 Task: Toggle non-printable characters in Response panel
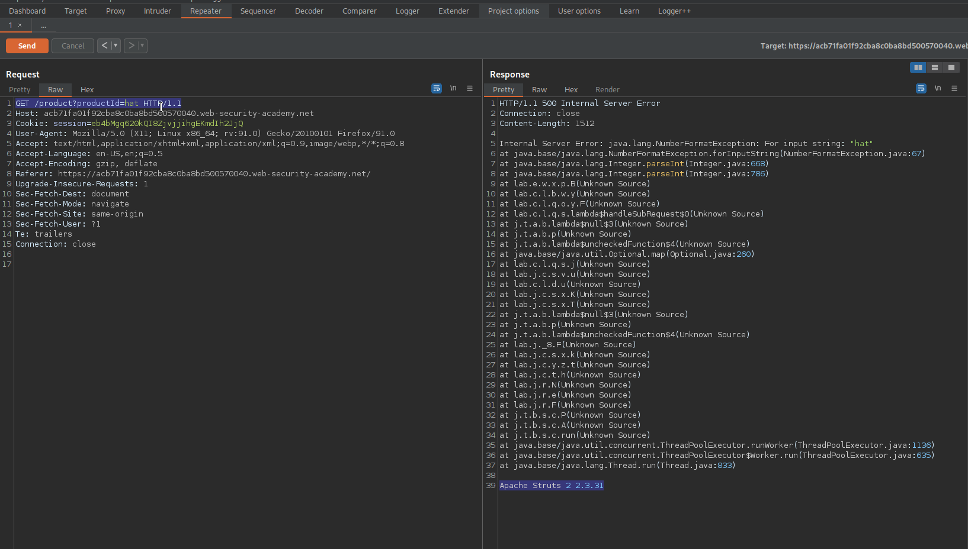tap(938, 88)
